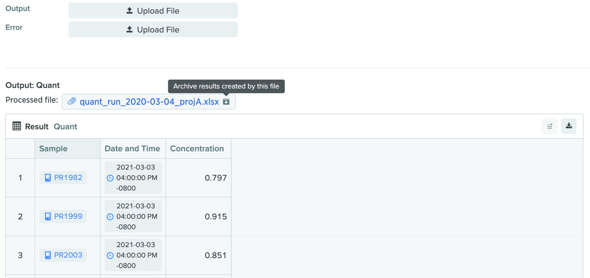Click the entity icon next to PR2003
The width and height of the screenshot is (590, 278).
coord(47,255)
